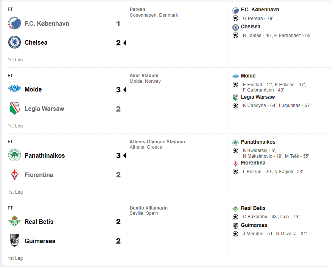Click the small Legia Warsaw crest in the scorers column

(235, 97)
